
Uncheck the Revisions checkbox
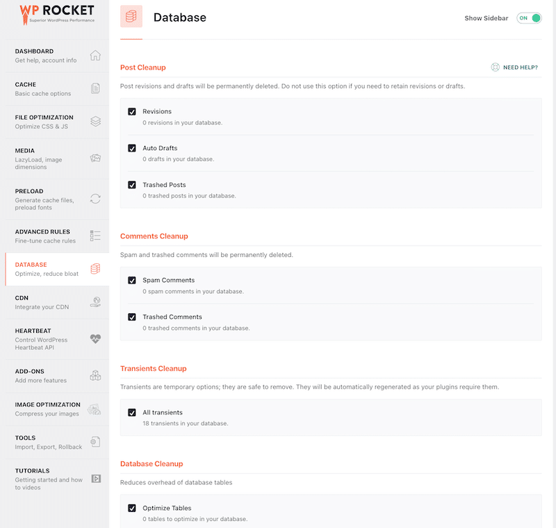tap(132, 112)
